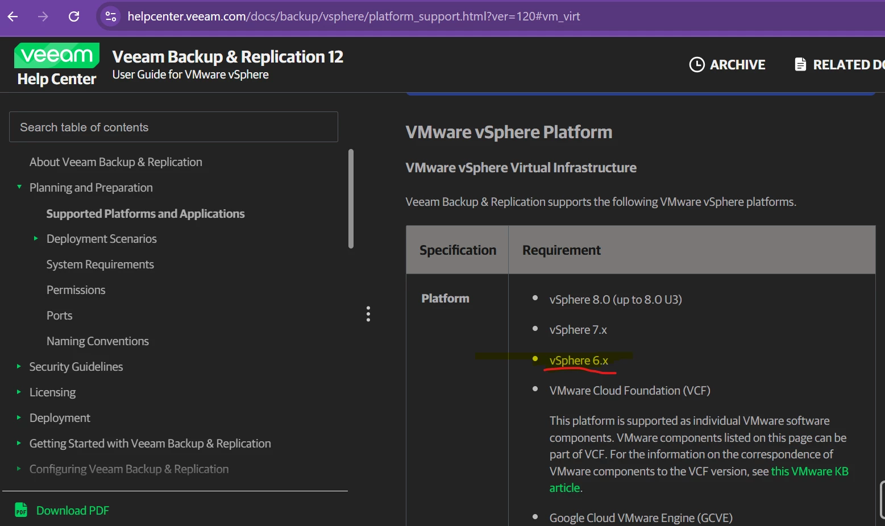Click the browser address bar URL
This screenshot has height=526, width=885.
(x=354, y=16)
